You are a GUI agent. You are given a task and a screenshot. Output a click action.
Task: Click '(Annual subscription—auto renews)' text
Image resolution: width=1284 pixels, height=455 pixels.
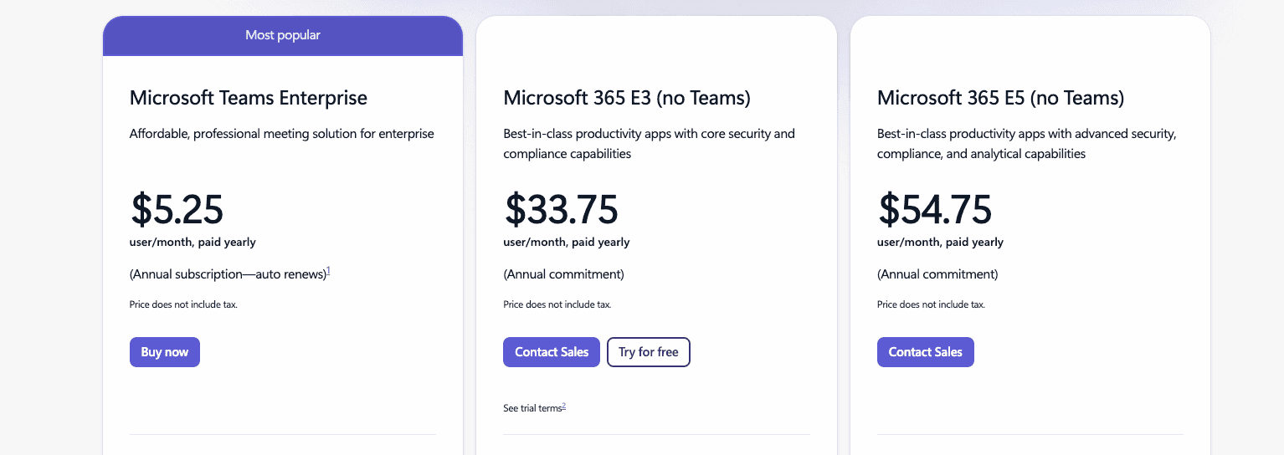[228, 274]
